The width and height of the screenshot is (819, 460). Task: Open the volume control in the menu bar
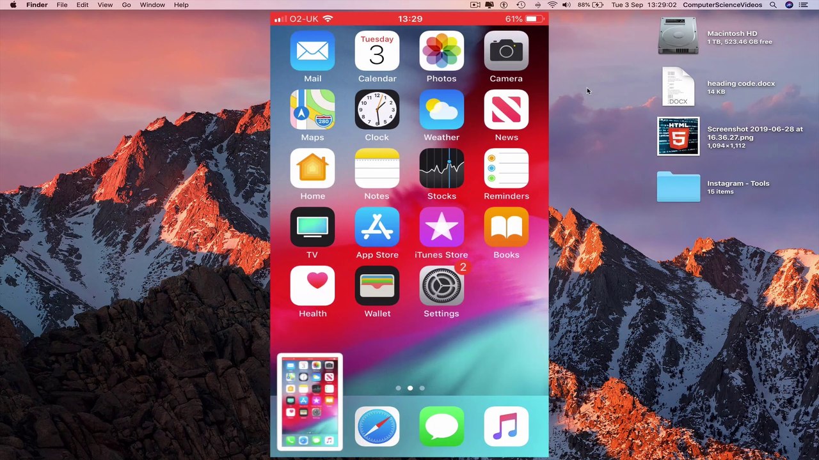coord(566,5)
